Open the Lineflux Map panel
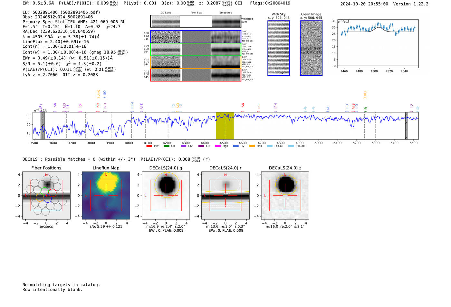The image size is (451, 307). pos(106,196)
